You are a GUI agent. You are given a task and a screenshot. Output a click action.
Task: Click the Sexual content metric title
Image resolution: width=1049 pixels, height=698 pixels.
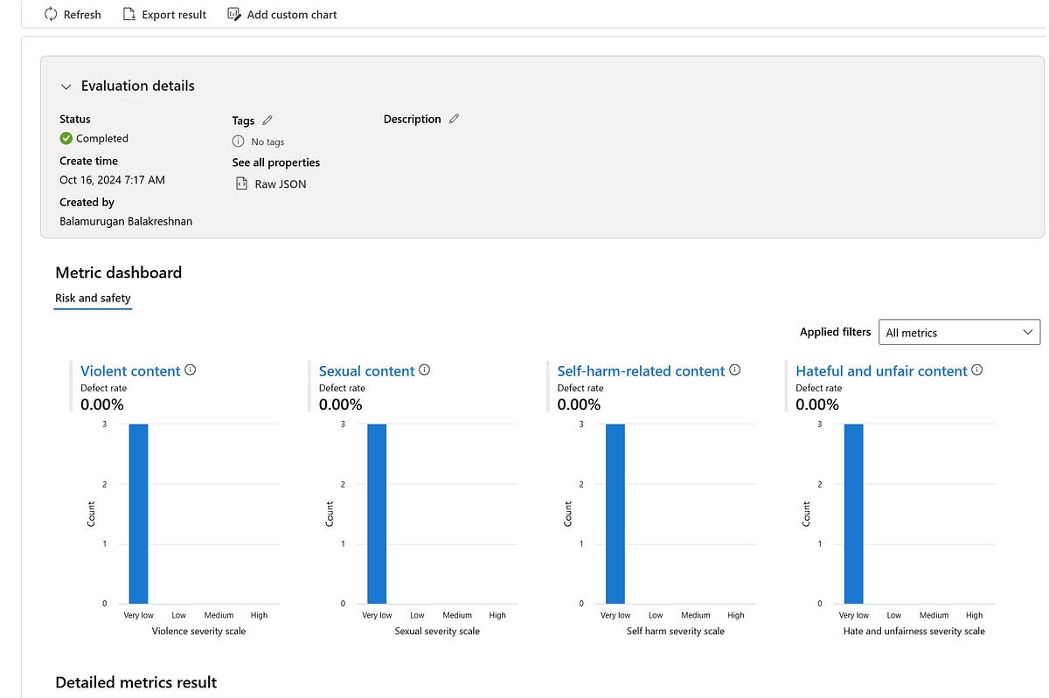click(x=366, y=370)
